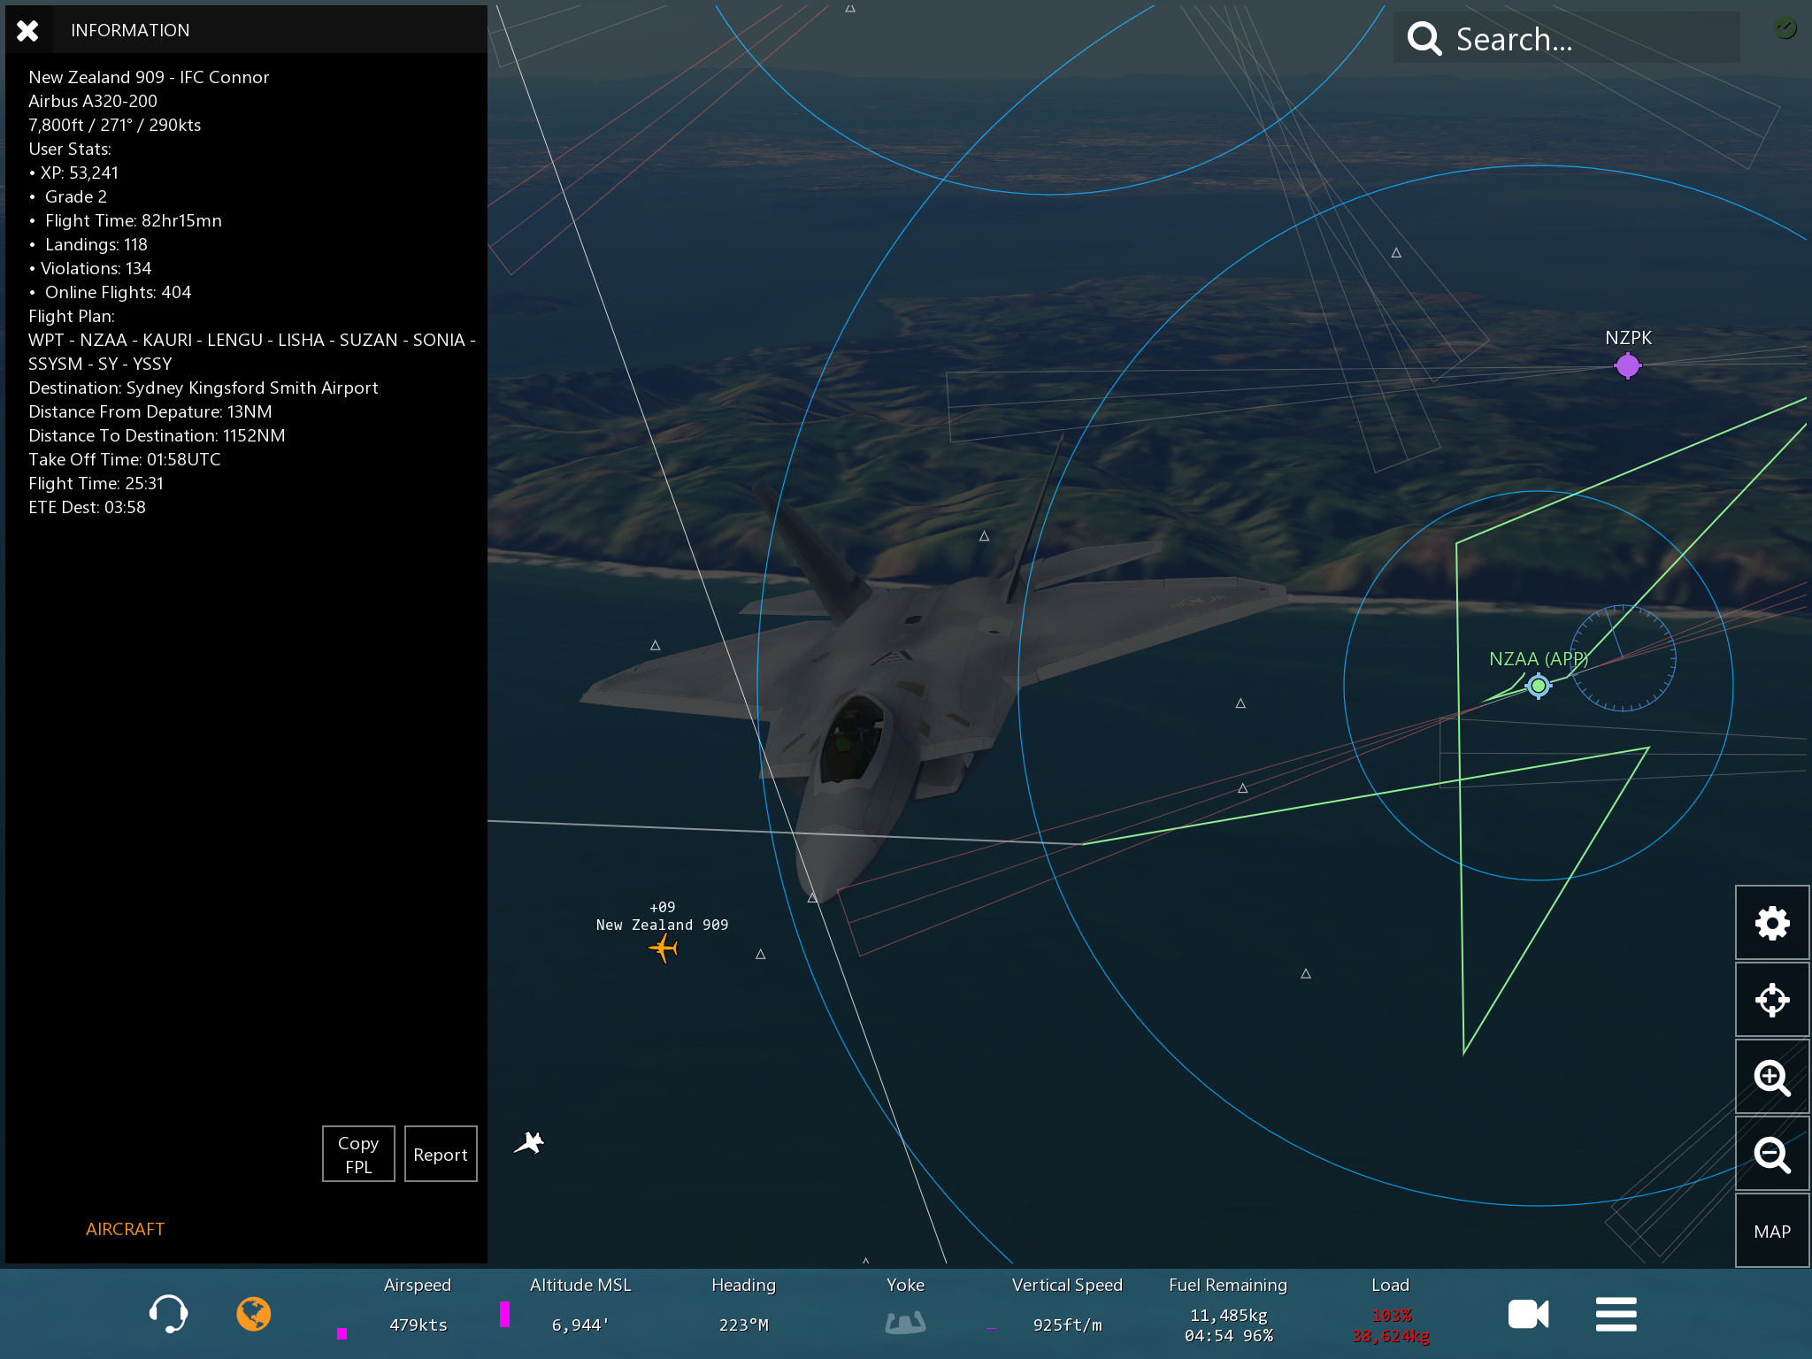
Task: Report this pilot
Action: 441,1154
